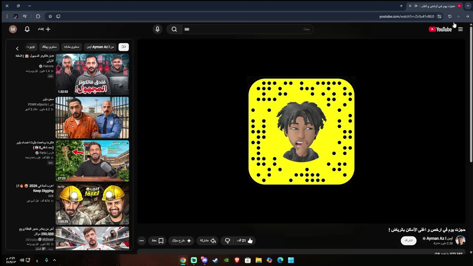Show hidden tray icons chevron
This screenshot has width=473, height=266.
[54, 260]
